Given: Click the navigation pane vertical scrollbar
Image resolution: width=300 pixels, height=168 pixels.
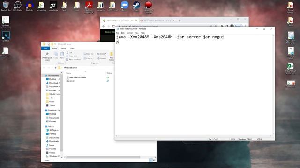Looking at the screenshot, I should click(61, 112).
